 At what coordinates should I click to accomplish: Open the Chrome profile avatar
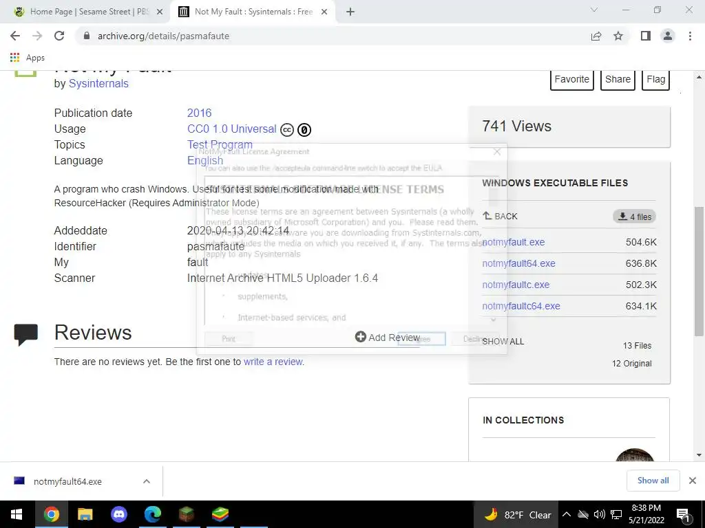668,36
